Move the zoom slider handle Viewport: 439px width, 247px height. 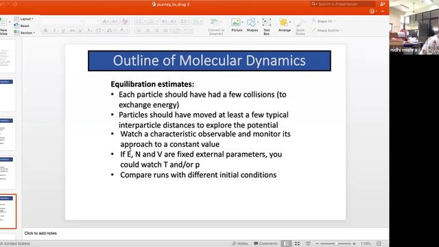(336, 244)
